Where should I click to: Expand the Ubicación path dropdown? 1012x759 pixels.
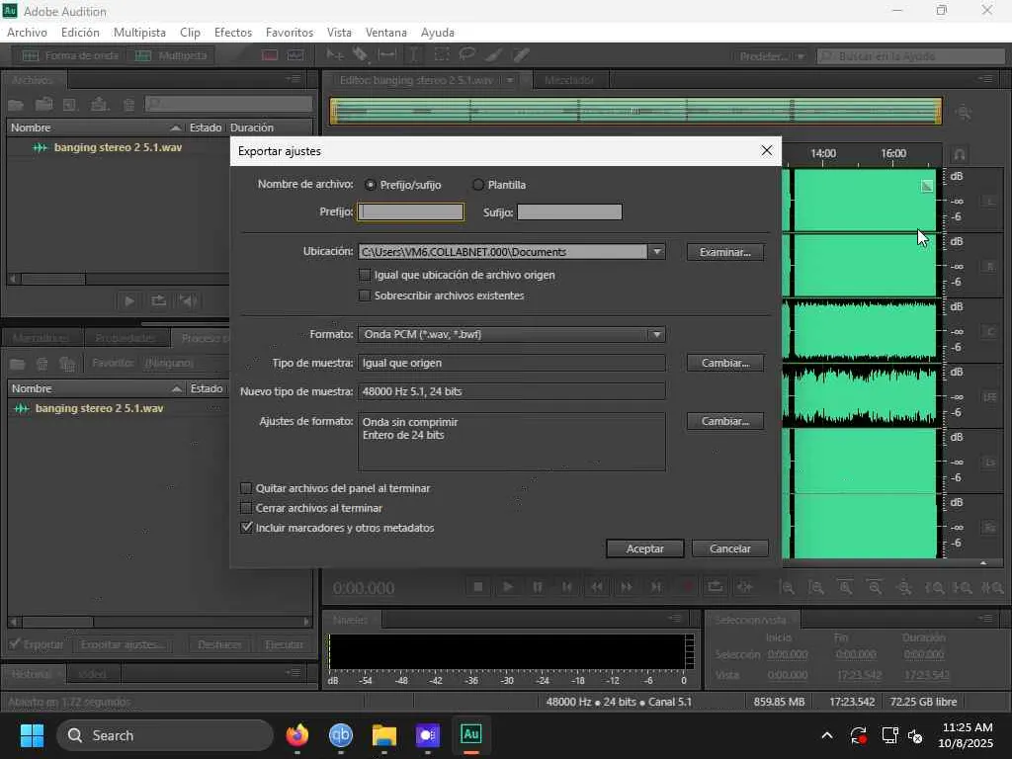tap(656, 252)
